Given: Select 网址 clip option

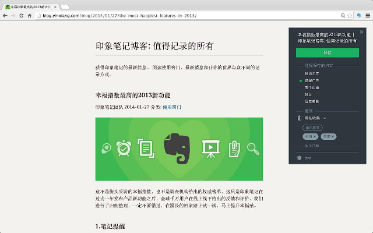Looking at the screenshot, I should point(308,94).
